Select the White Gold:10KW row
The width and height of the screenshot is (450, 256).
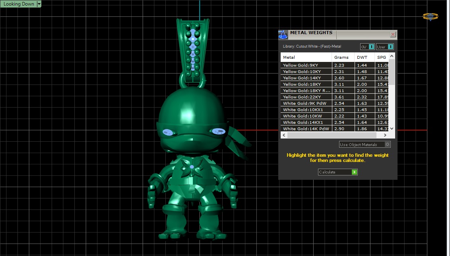tap(335, 116)
